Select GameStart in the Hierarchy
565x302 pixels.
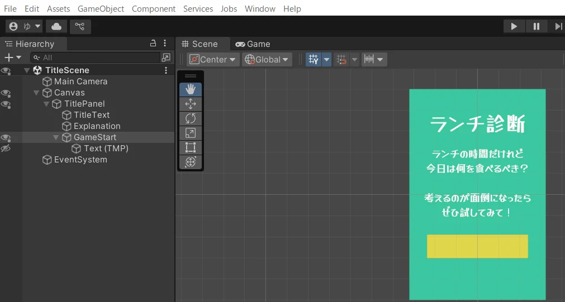(95, 137)
